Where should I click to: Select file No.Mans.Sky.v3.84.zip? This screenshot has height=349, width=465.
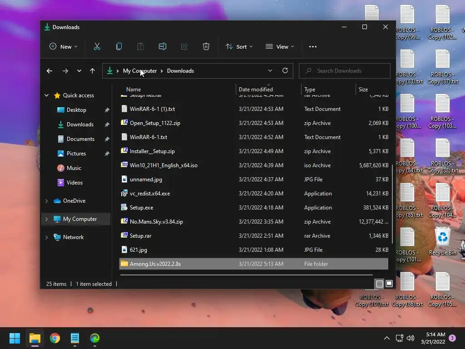pyautogui.click(x=254, y=222)
